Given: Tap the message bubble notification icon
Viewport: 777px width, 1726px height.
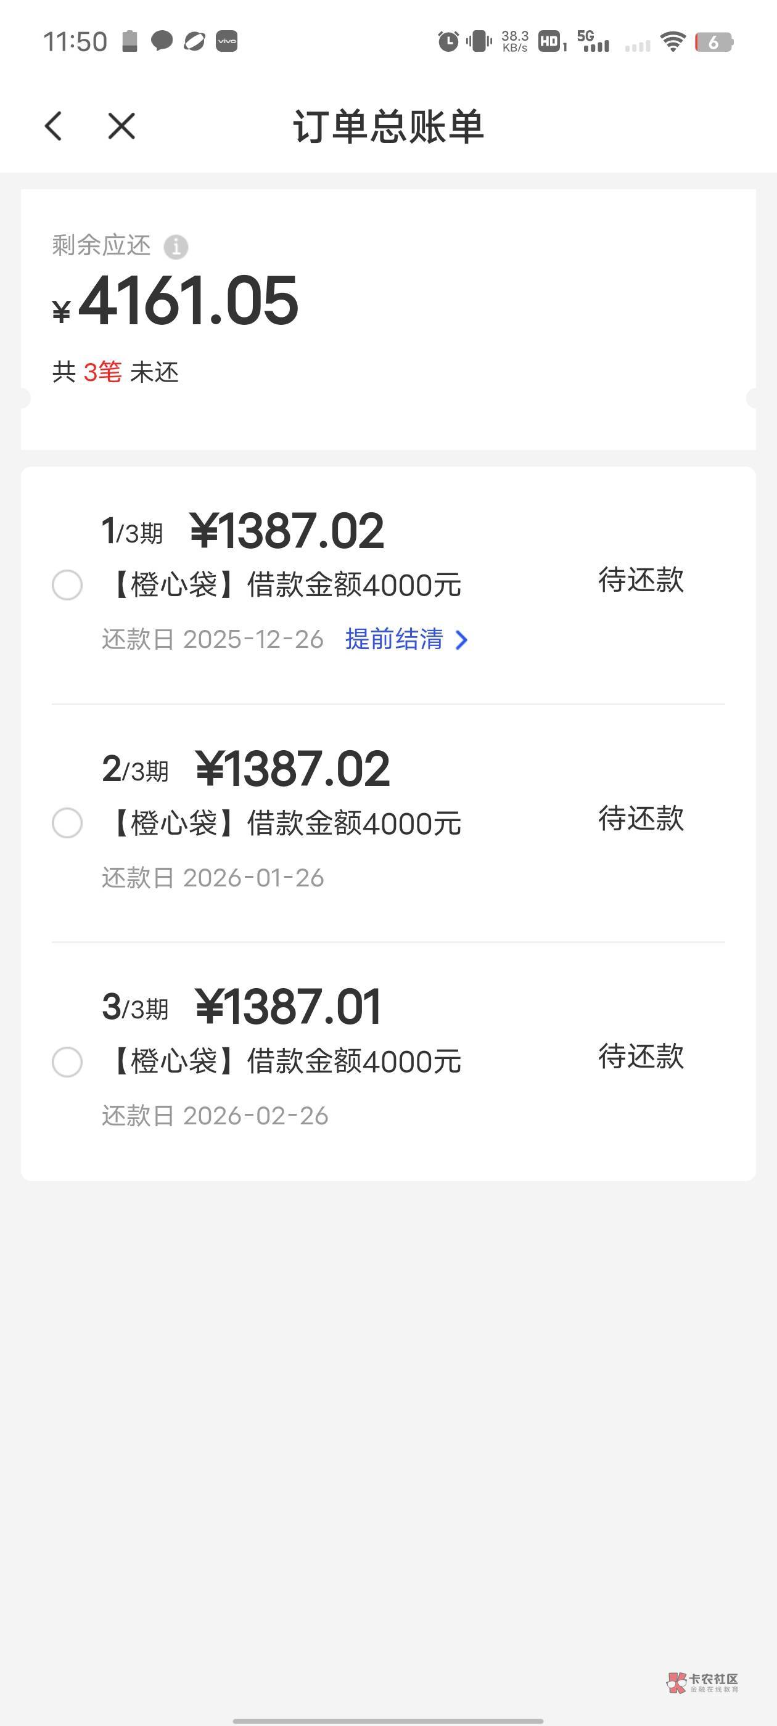Looking at the screenshot, I should pos(162,41).
